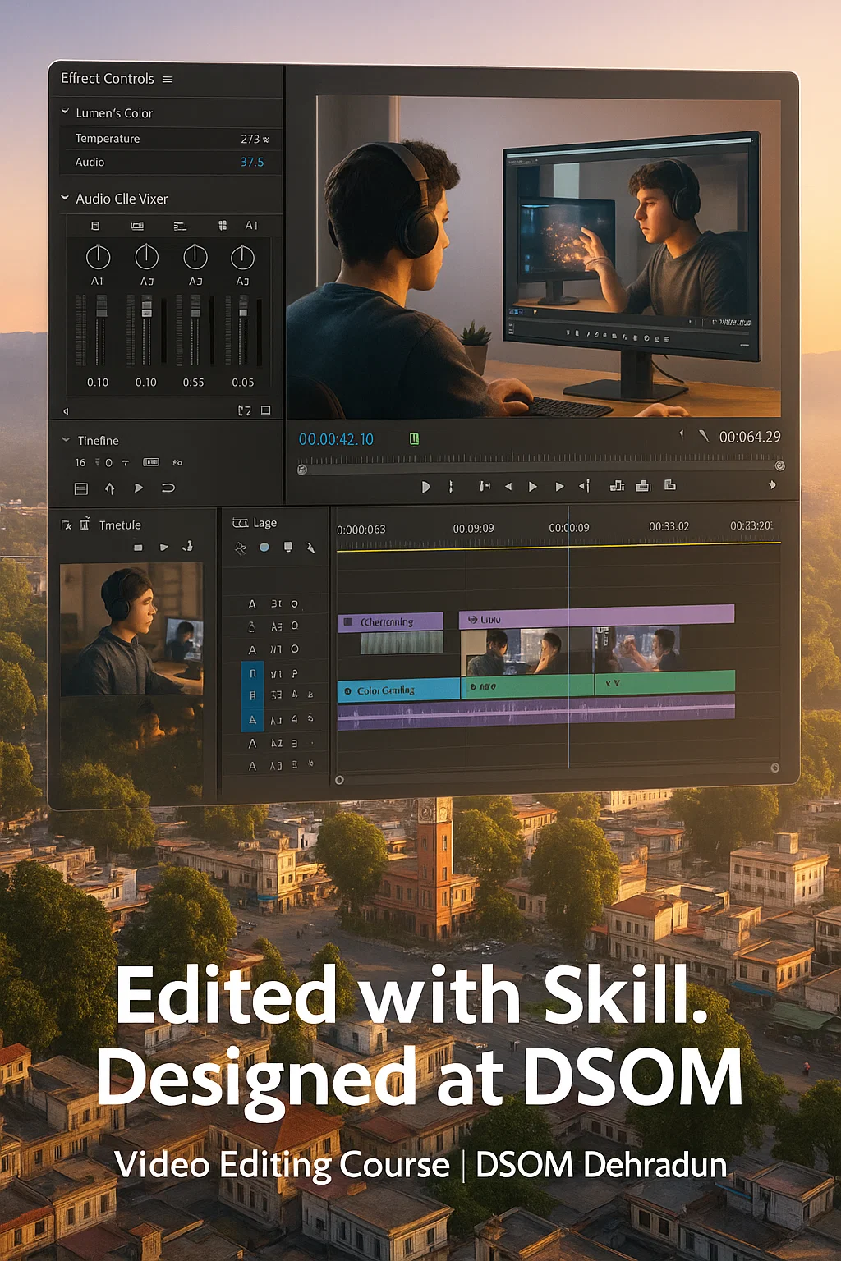
Task: Click the Tinefine battery-shaped icon
Action: coord(151,462)
